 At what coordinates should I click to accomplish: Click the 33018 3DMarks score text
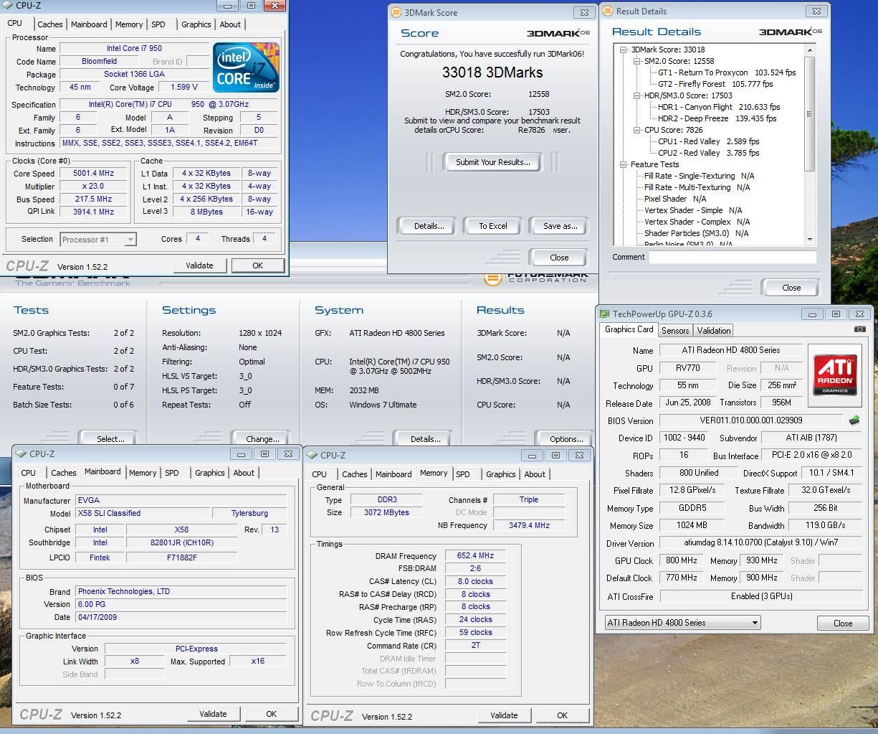click(x=492, y=72)
